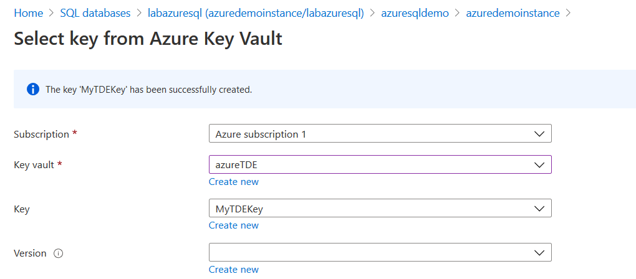The width and height of the screenshot is (636, 279).
Task: Expand the Key vault dropdown showing azureTDE
Action: (374, 164)
